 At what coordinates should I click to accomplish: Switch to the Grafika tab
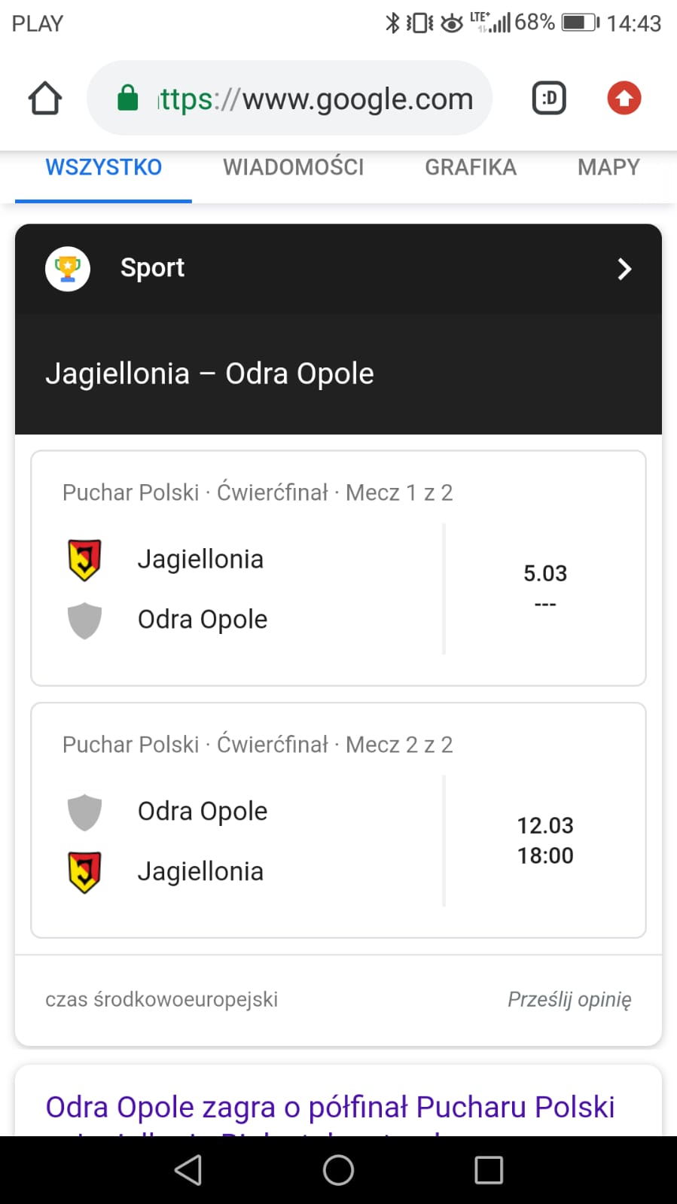pyautogui.click(x=471, y=167)
